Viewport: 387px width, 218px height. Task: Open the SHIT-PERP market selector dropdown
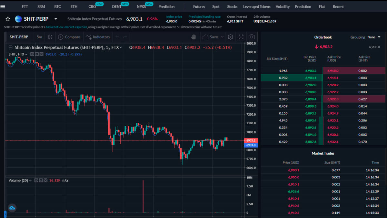(56, 19)
